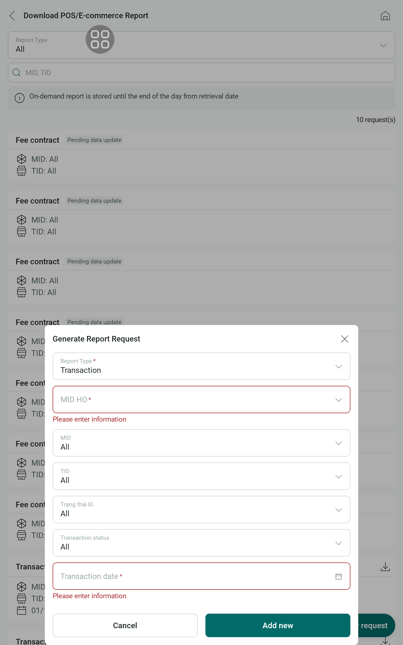The image size is (403, 645).
Task: Go to home via house icon
Action: 385,16
